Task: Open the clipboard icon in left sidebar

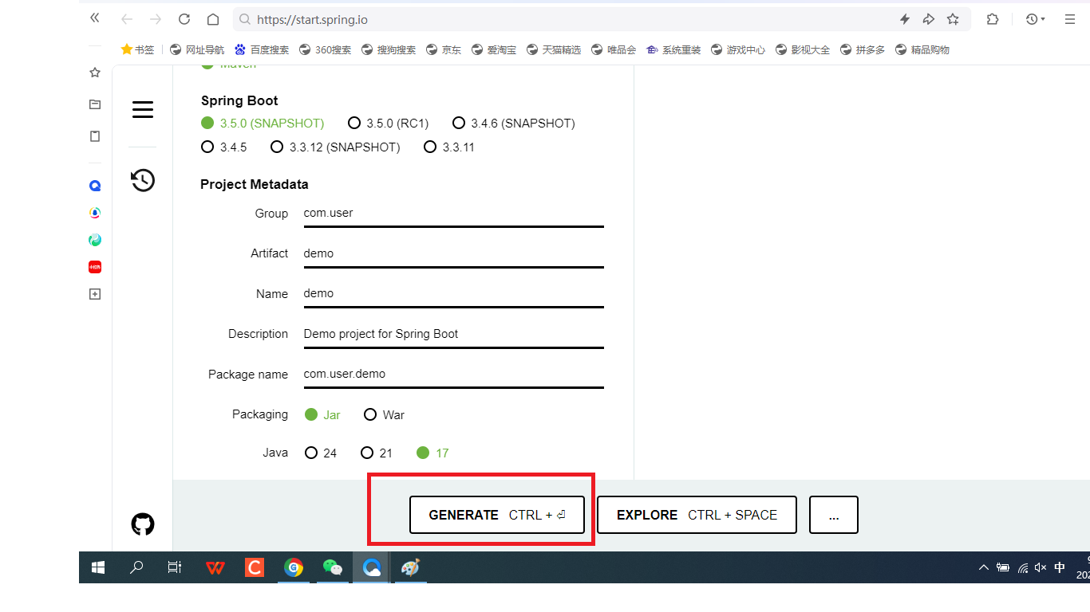Action: [95, 136]
